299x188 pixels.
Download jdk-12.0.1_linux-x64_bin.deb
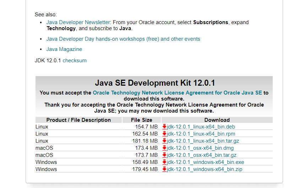201,127
